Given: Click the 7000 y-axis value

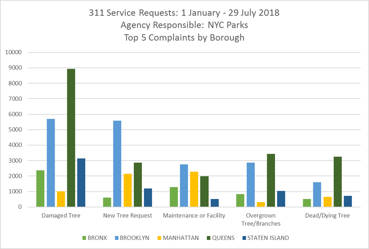Looking at the screenshot, I should tap(15, 99).
